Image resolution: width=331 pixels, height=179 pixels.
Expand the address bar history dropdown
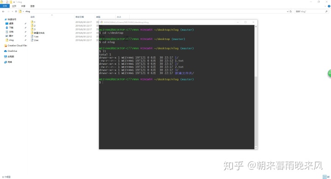pyautogui.click(x=287, y=11)
